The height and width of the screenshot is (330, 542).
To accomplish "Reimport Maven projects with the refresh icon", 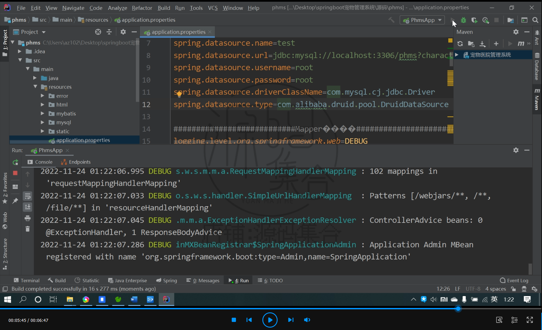I will point(460,44).
